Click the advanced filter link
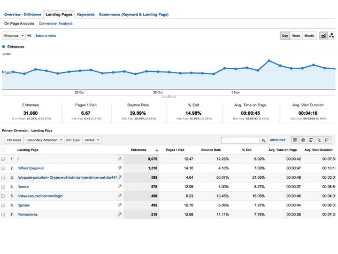Image resolution: width=338 pixels, height=254 pixels. pos(277,140)
